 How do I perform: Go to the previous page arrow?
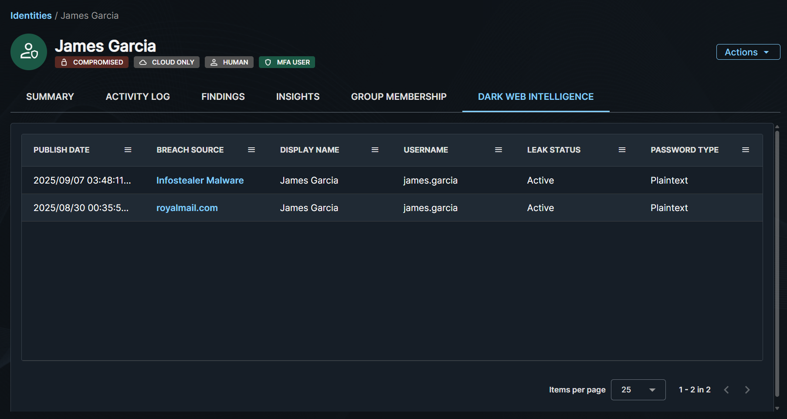tap(726, 390)
